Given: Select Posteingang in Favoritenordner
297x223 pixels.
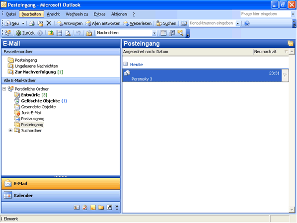Looking at the screenshot, I should (22, 60).
